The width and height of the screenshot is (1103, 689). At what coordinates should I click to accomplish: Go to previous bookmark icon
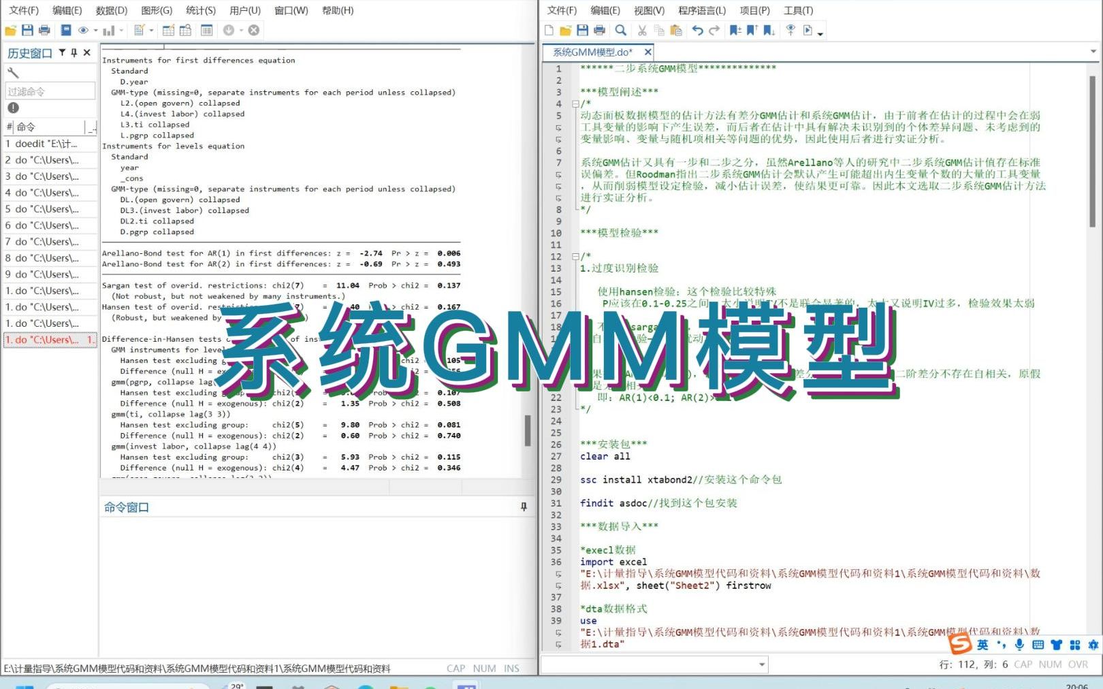tap(752, 30)
